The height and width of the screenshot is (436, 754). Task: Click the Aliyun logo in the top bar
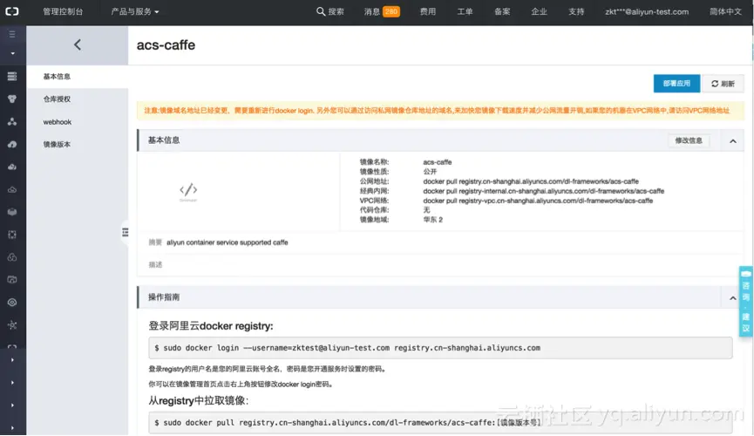click(12, 11)
